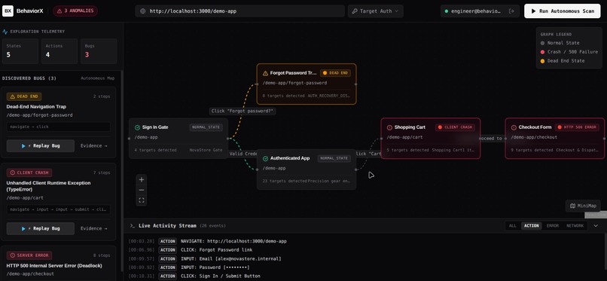Click the sign-out icon beside the account
Image resolution: width=607 pixels, height=281 pixels.
coord(511,11)
